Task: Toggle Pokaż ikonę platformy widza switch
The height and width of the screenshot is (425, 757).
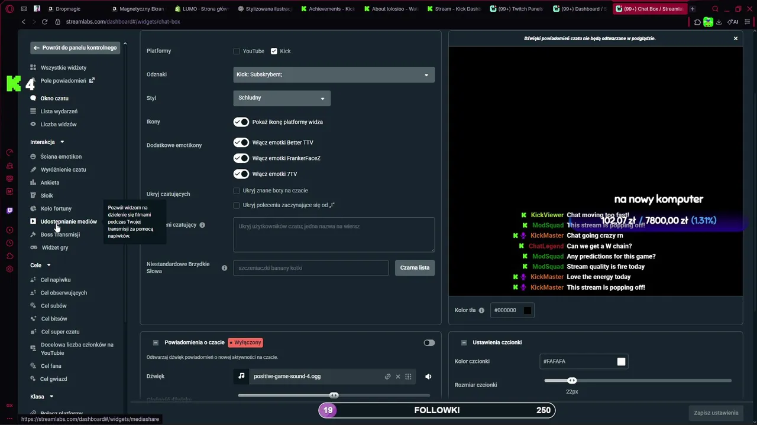Action: click(x=241, y=122)
